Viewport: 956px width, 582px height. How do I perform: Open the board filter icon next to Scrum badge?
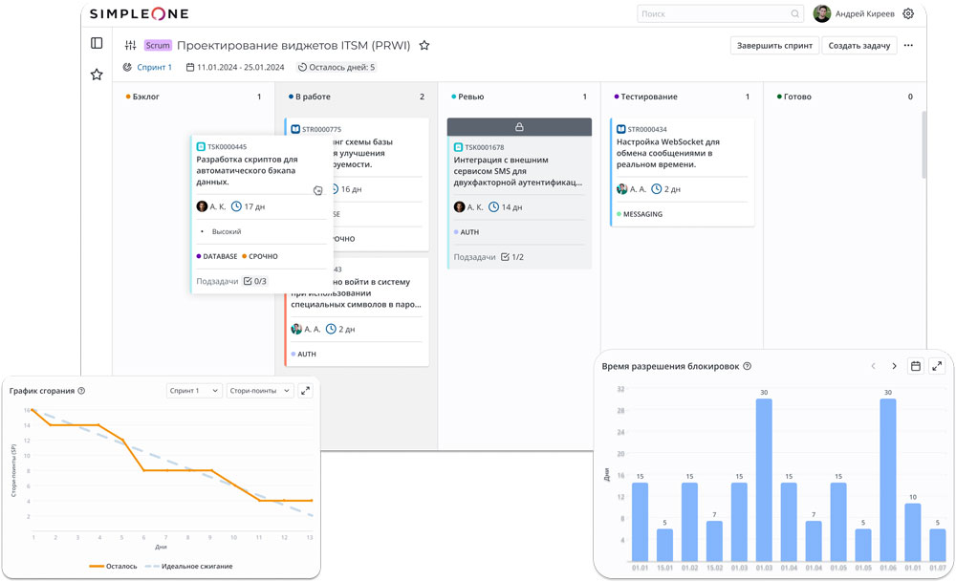[x=130, y=45]
